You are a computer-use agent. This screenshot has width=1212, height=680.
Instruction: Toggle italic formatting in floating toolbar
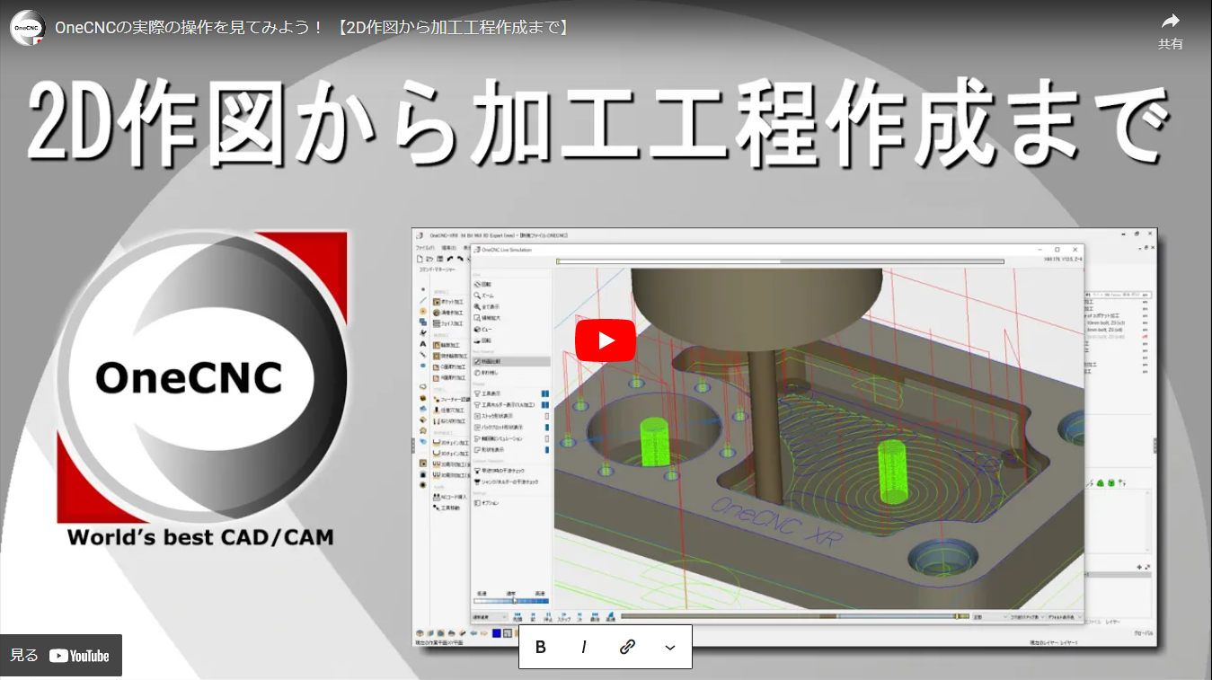(x=584, y=647)
